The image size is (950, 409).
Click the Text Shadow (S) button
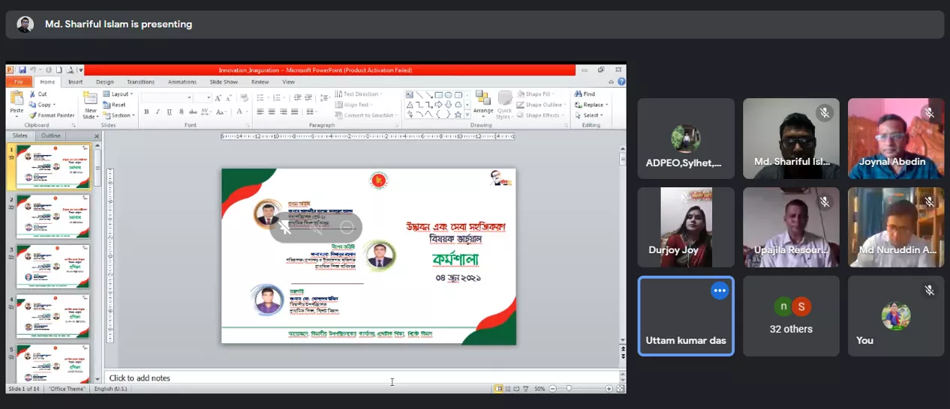(182, 112)
